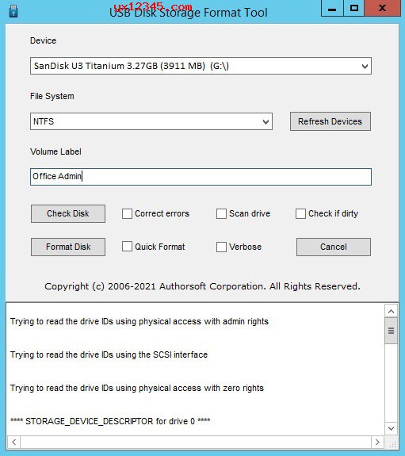The width and height of the screenshot is (405, 456).
Task: Click the Refresh Devices button
Action: pos(330,121)
